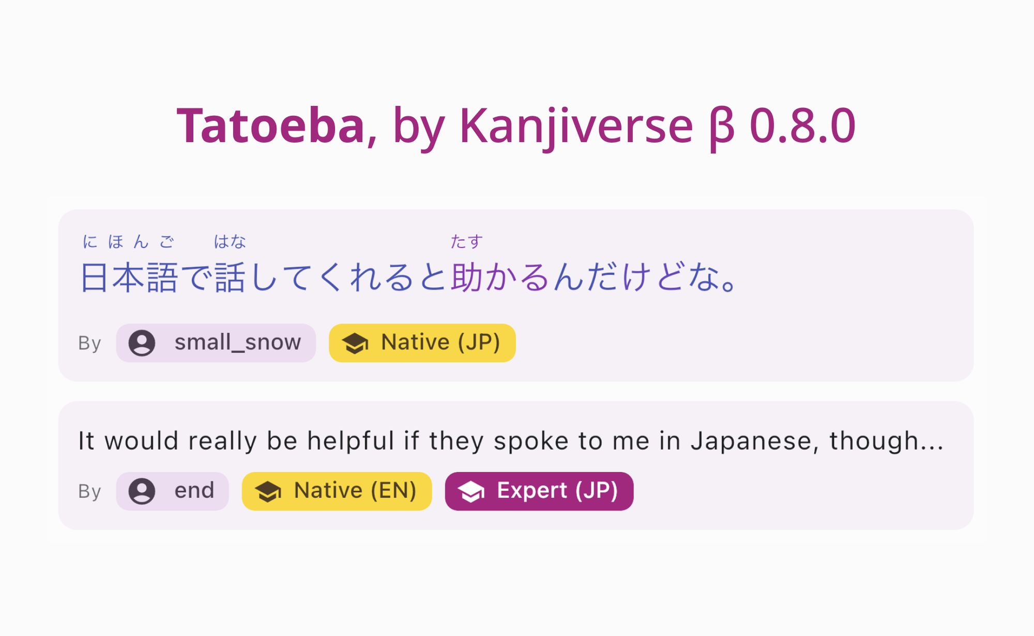This screenshot has height=636, width=1034.
Task: Toggle furigana reading にほんご above 日本語
Action: coord(127,241)
